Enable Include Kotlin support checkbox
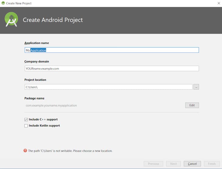Screen dimensions: 222x169 tap(26, 126)
